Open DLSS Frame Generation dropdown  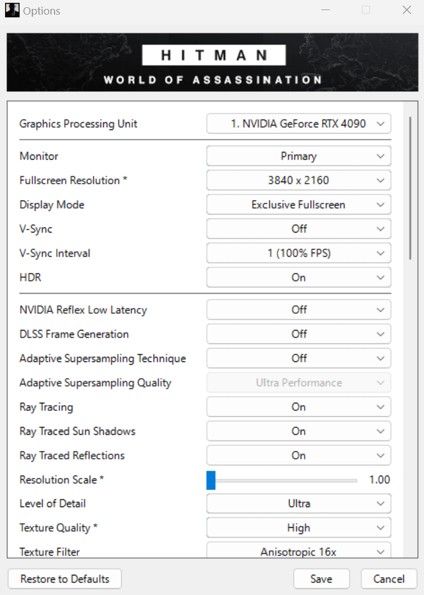tap(298, 334)
